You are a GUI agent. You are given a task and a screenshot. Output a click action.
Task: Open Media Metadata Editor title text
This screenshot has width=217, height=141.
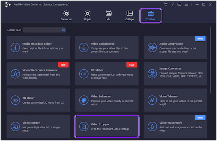pyautogui.click(x=37, y=44)
